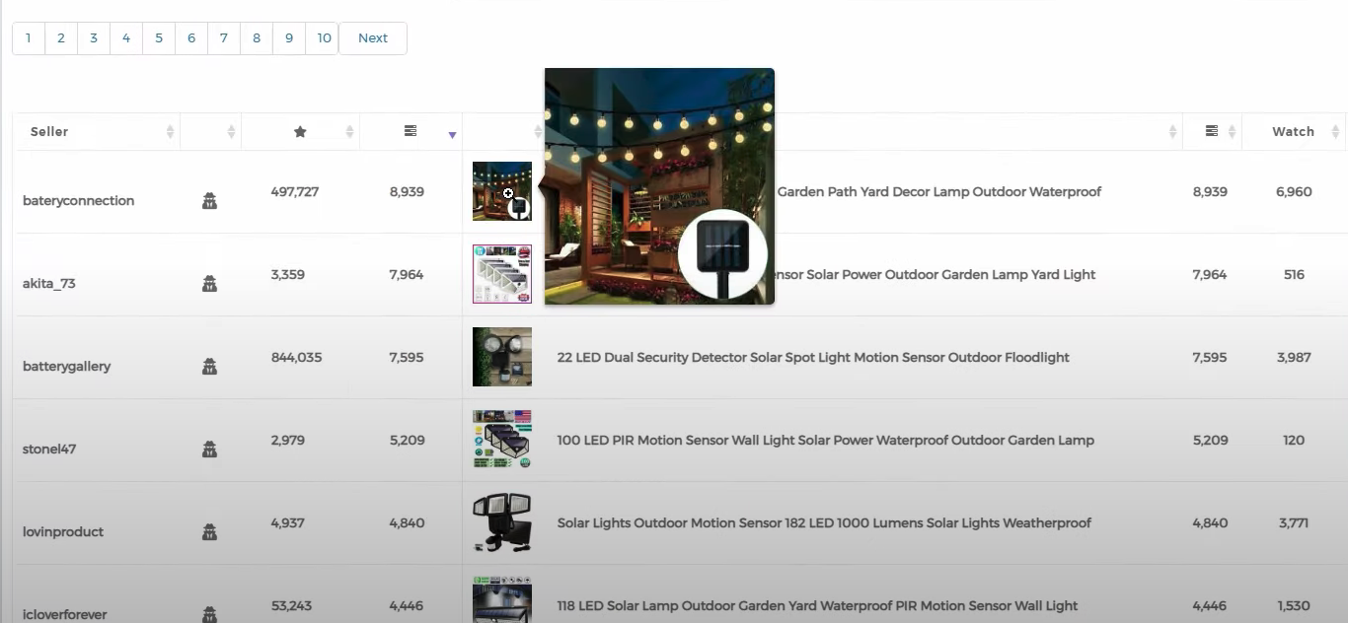
Task: Sort by the right sales list icon column
Action: click(1212, 131)
